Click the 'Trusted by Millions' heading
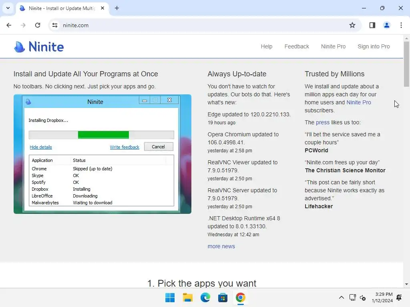 pyautogui.click(x=334, y=74)
